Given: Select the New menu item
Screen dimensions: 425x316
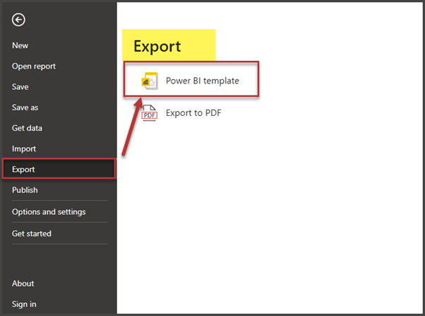Looking at the screenshot, I should coord(20,45).
